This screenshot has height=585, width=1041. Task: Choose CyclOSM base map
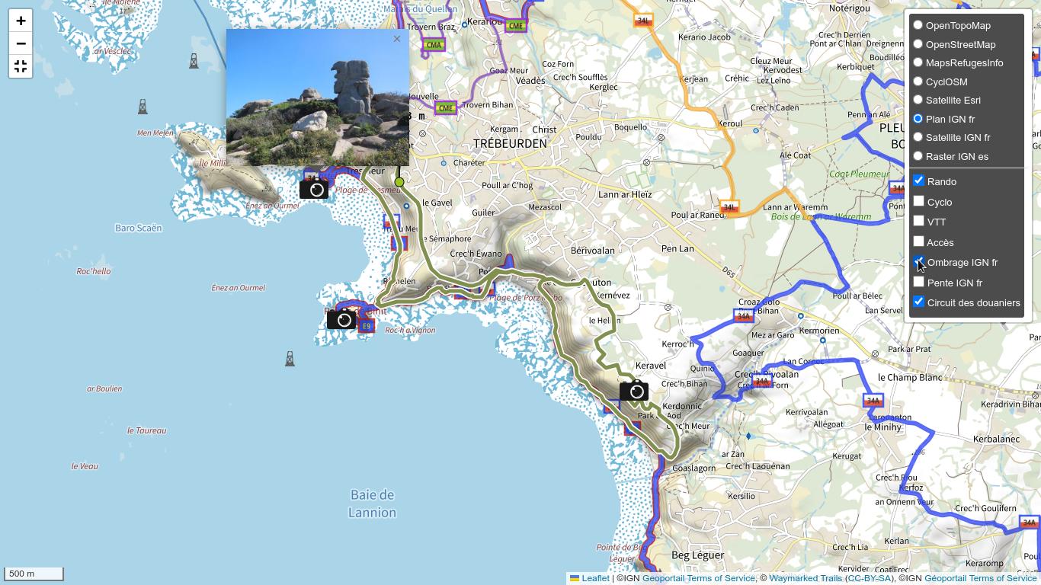(x=918, y=82)
